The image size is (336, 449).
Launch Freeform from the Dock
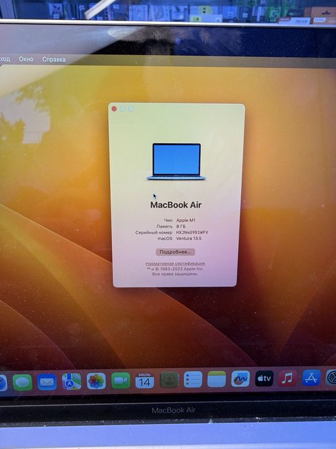[240, 379]
